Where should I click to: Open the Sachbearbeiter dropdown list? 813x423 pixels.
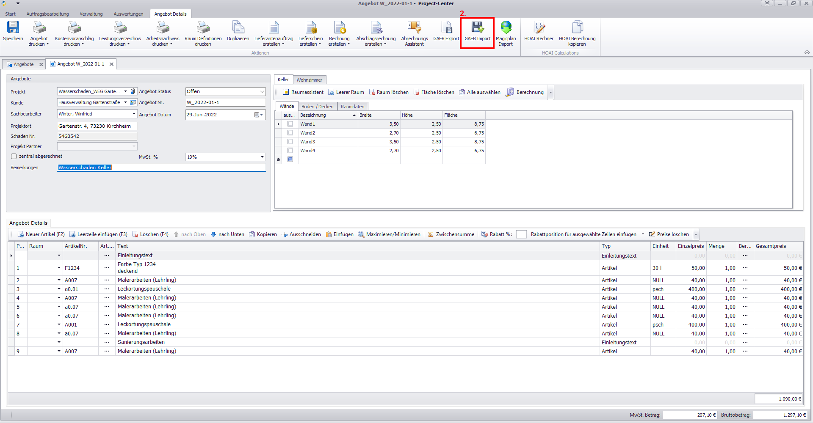134,114
